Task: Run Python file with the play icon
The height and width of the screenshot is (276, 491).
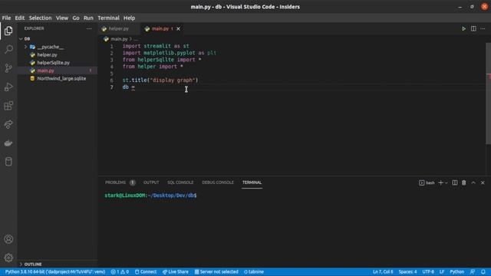Action: point(463,28)
